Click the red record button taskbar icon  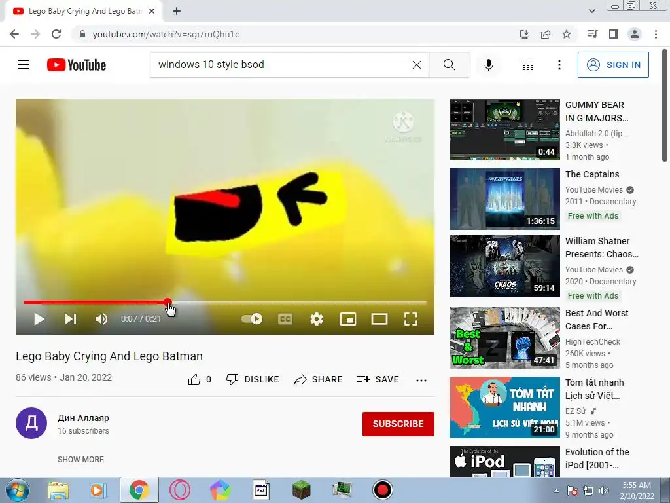point(382,490)
